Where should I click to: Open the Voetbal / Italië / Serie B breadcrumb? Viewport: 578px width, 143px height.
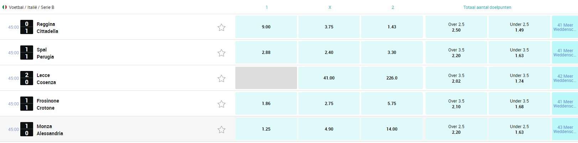(x=32, y=7)
